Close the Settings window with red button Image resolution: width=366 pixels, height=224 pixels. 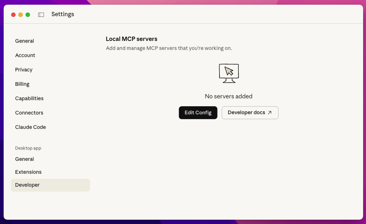[13, 15]
